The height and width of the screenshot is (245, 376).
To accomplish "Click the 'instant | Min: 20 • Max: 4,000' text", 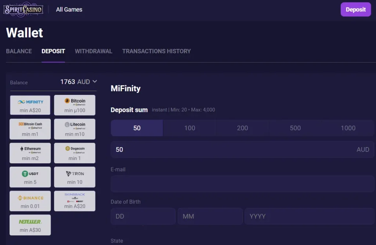I will 184,110.
